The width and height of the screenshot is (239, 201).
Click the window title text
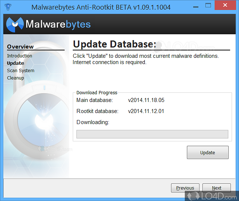coord(101,7)
